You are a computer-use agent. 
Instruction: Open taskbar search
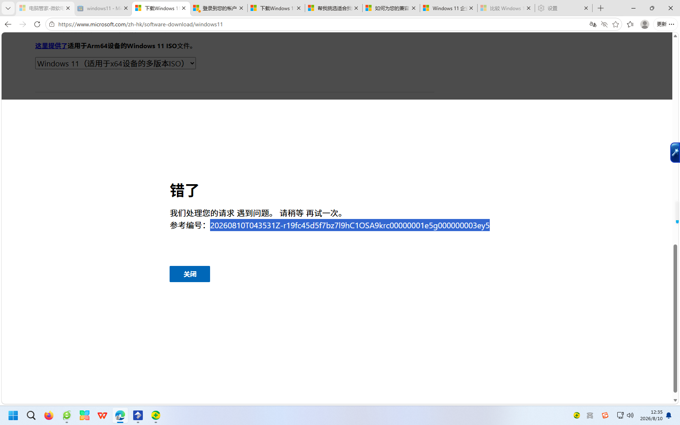point(31,416)
